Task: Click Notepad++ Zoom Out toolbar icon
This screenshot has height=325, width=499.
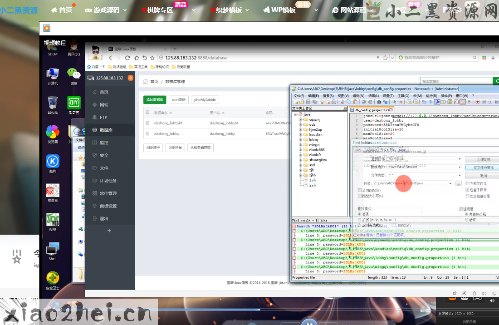Action: pos(401,102)
